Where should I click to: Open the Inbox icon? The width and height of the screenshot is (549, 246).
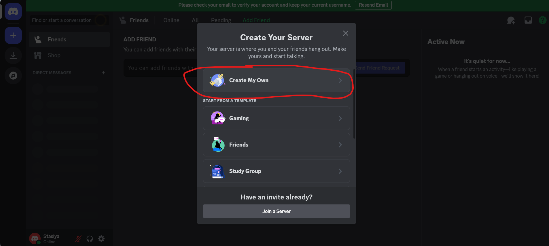tap(528, 20)
